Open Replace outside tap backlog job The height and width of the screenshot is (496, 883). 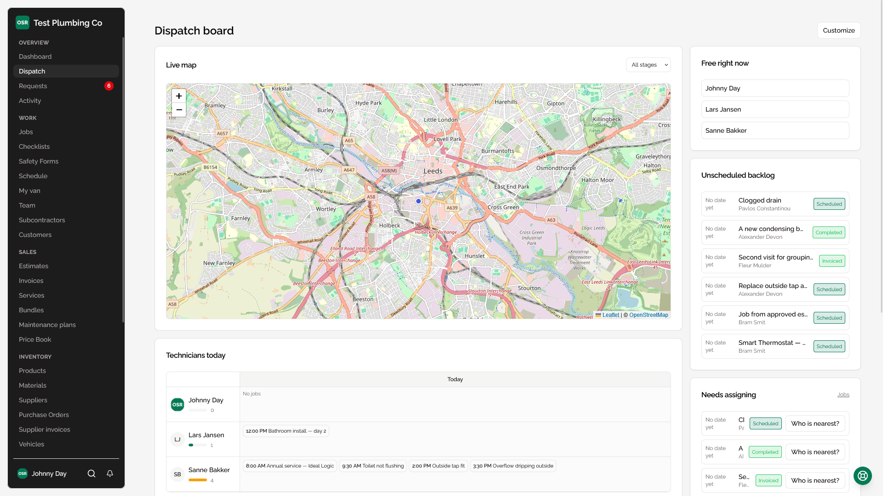[775, 289]
